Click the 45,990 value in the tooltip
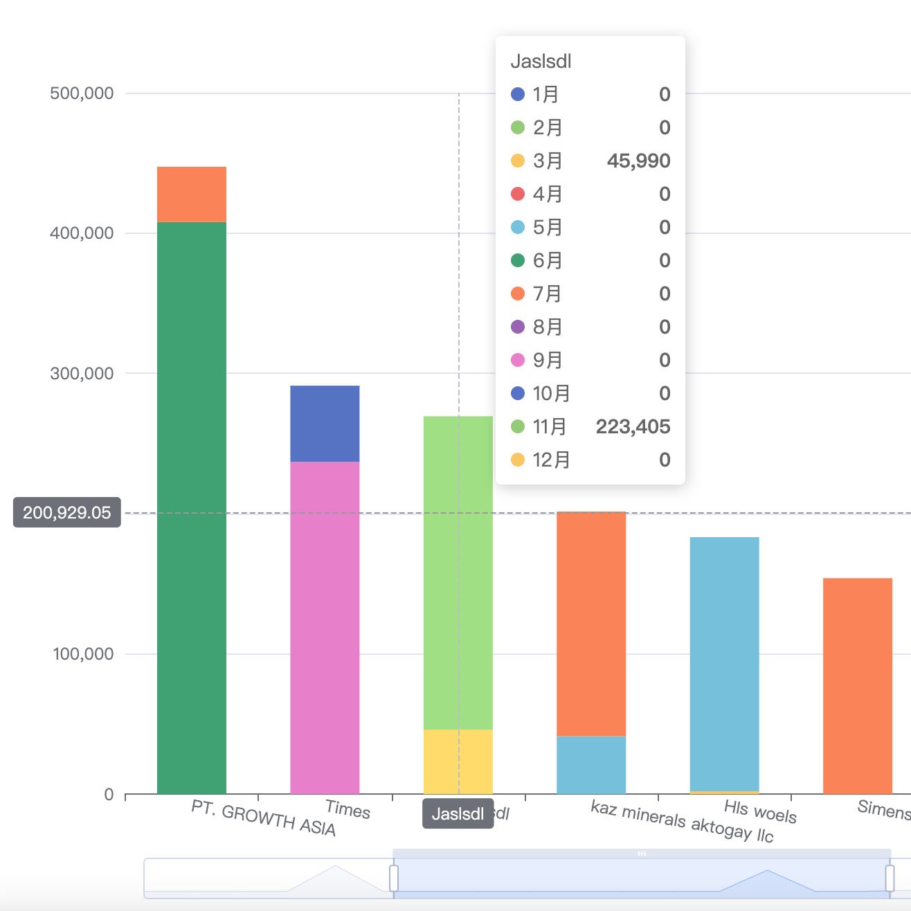The width and height of the screenshot is (911, 911). click(639, 161)
